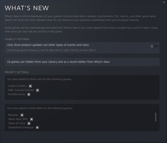Select the Stone Story RPG entry
167x143 pixels.
pyautogui.click(x=18, y=119)
